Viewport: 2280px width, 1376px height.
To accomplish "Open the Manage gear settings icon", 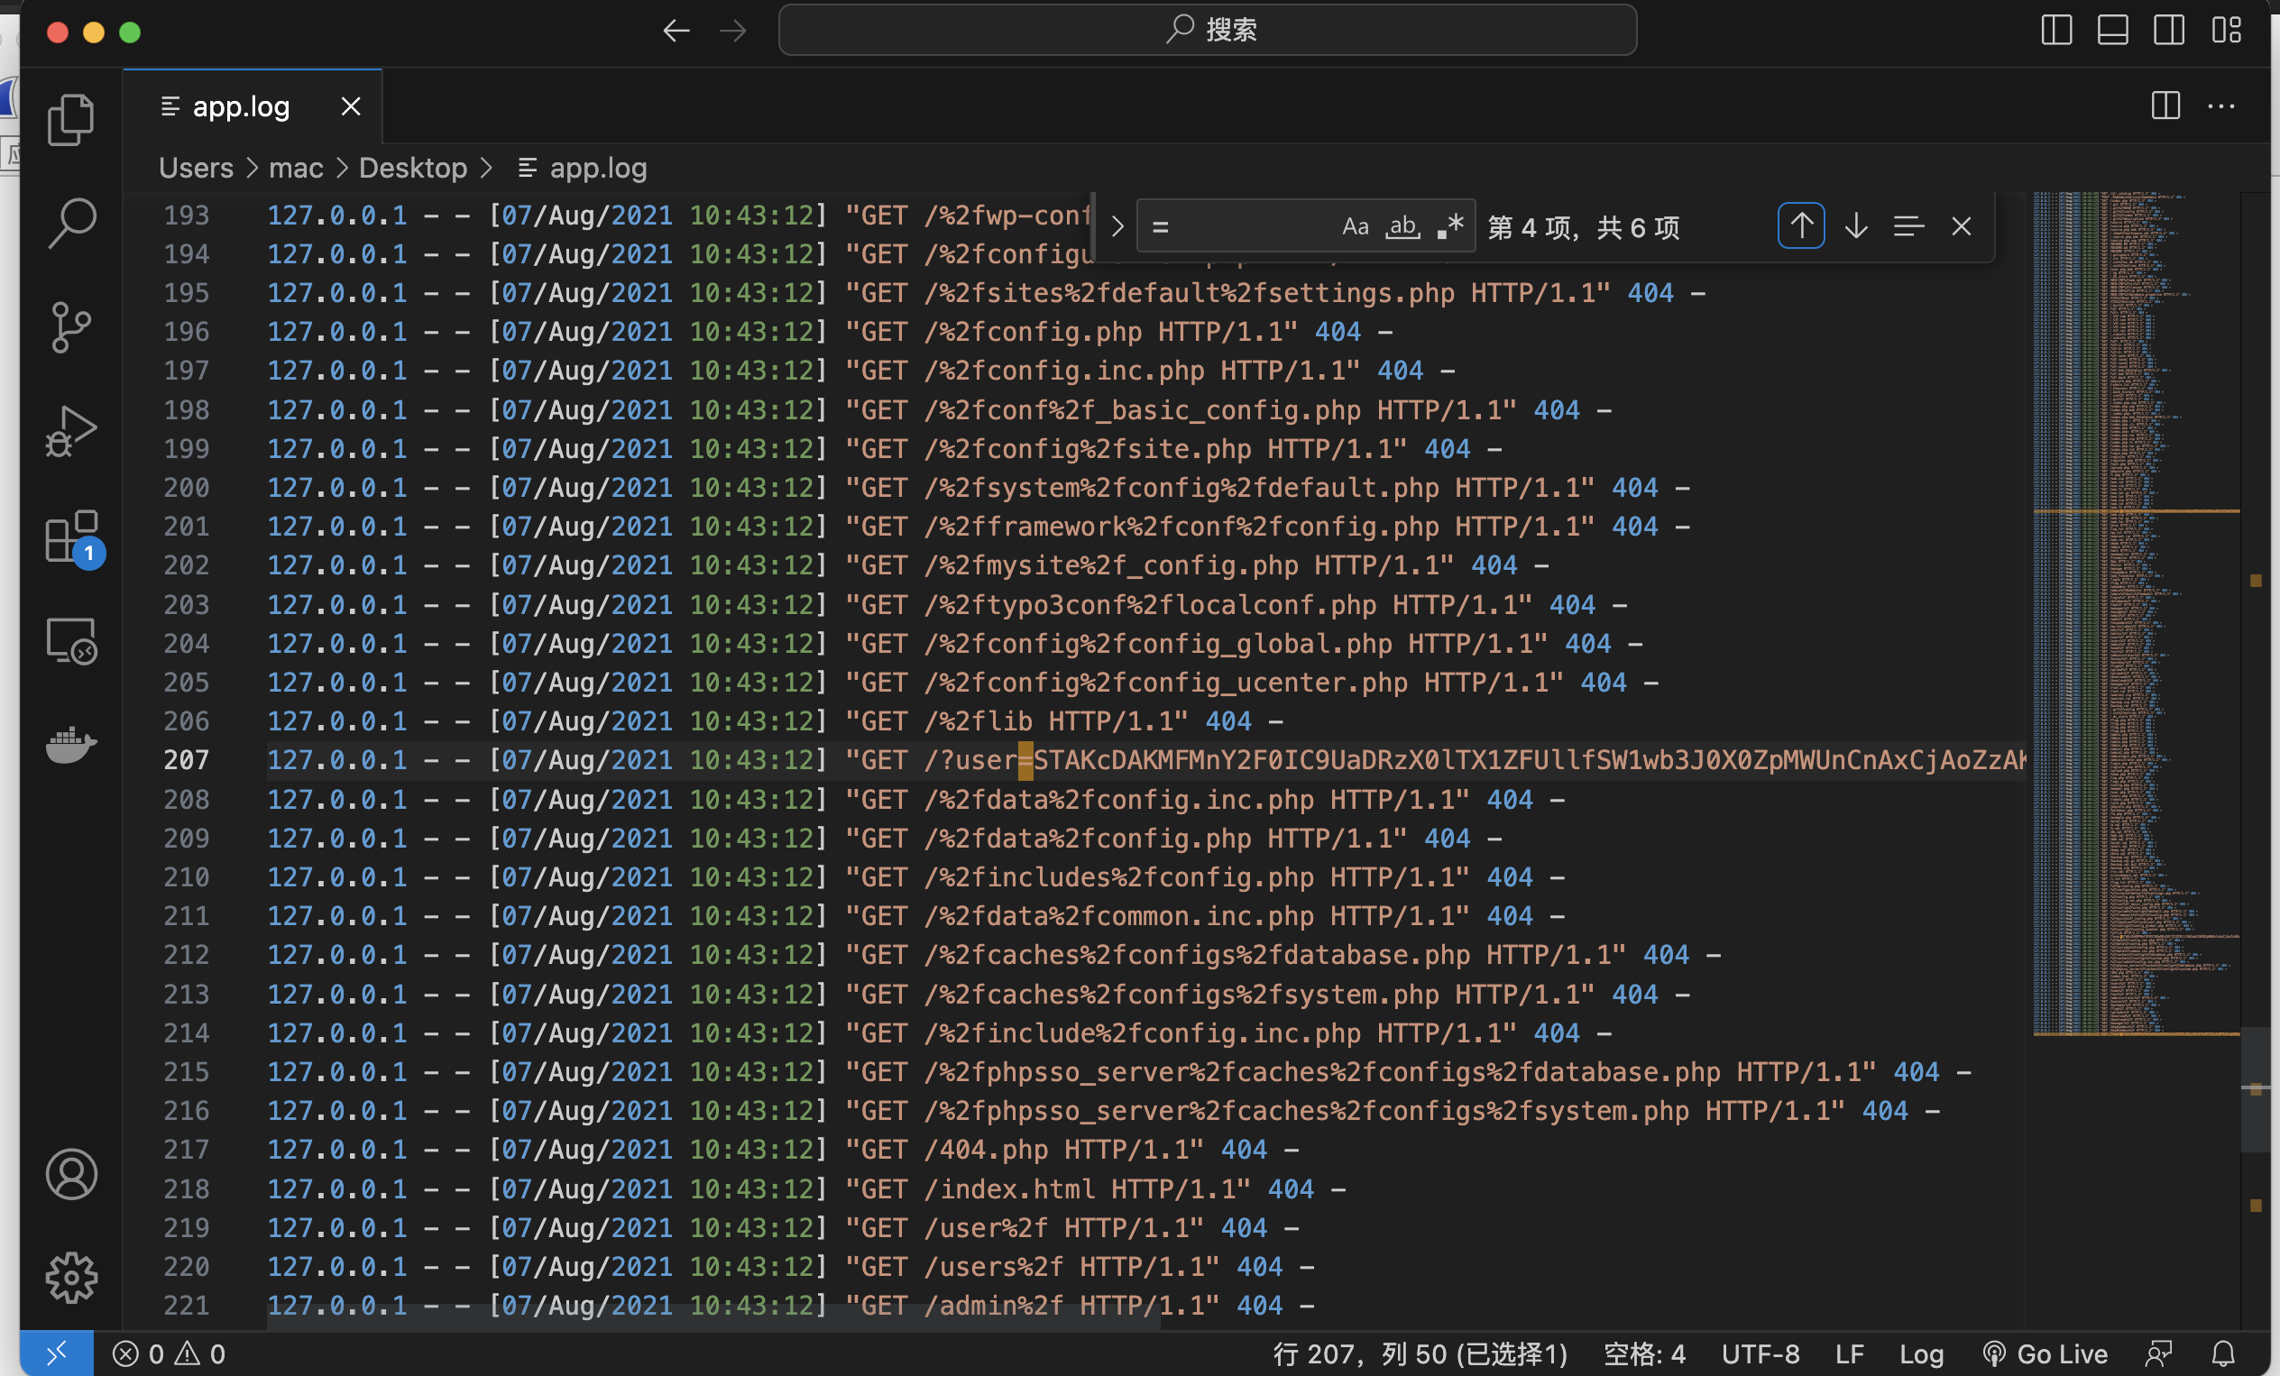I will coord(70,1278).
